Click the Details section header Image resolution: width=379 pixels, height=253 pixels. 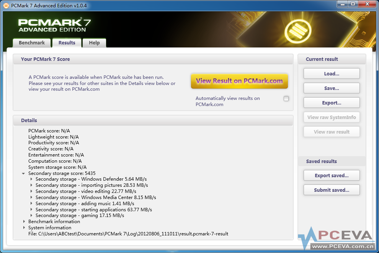click(153, 120)
